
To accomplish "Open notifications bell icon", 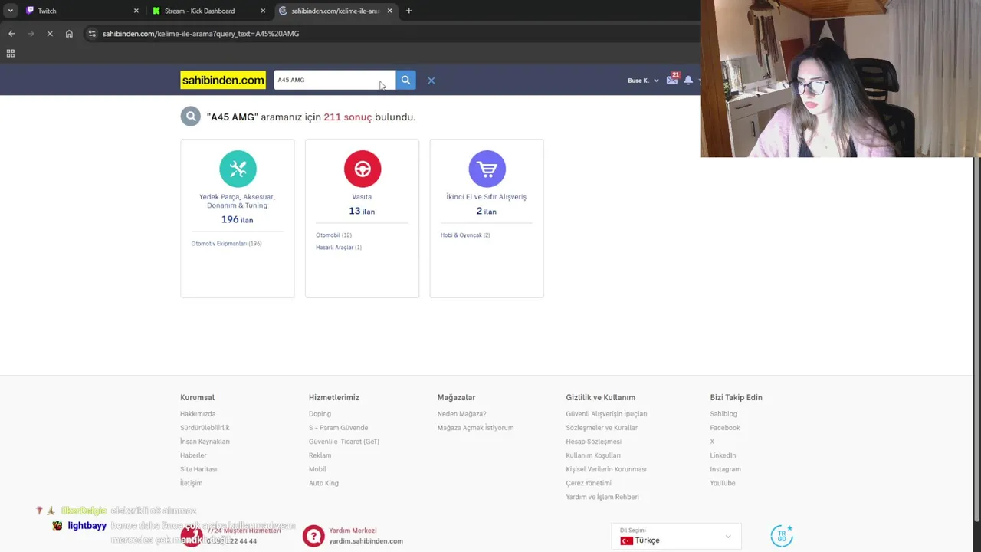I will (688, 80).
